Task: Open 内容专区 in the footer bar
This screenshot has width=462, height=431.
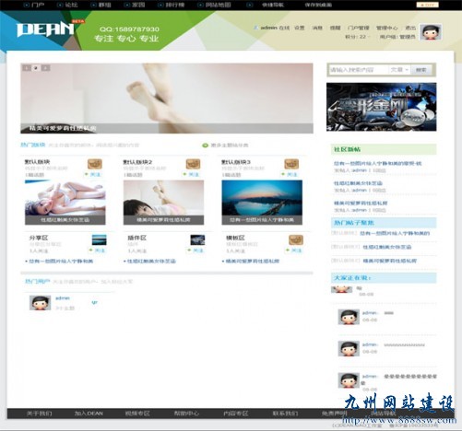Action: [236, 414]
